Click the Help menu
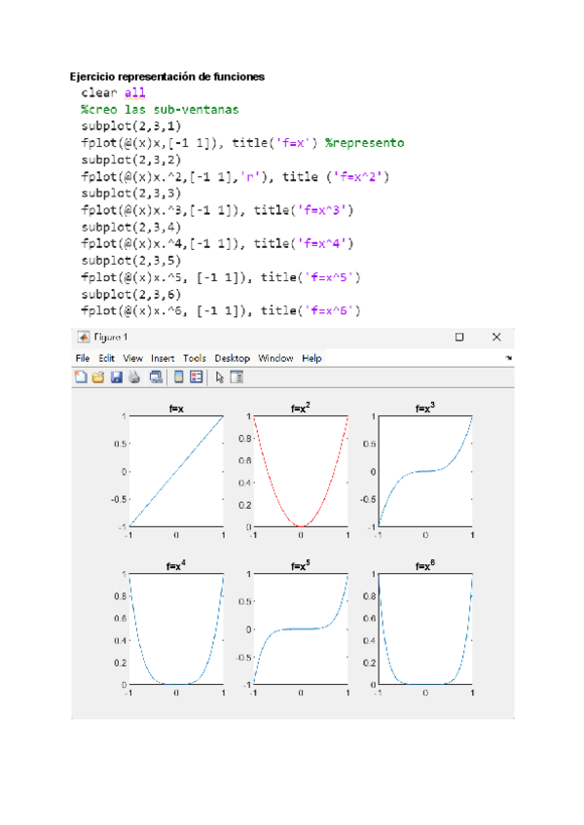 (311, 358)
